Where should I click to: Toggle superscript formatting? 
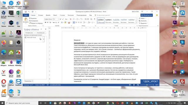tap(58, 22)
